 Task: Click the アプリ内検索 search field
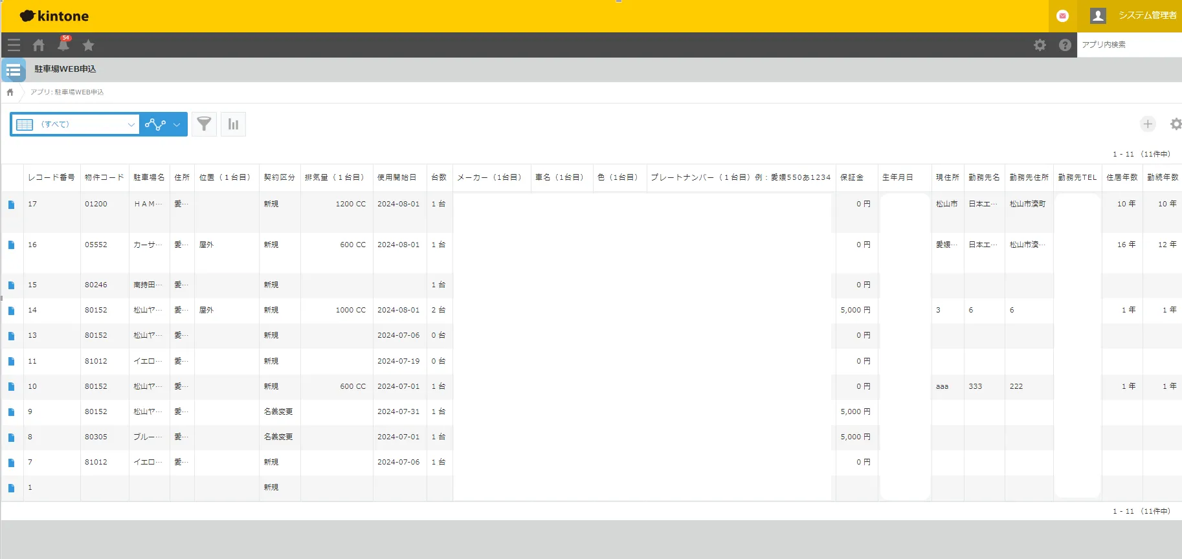(1128, 45)
